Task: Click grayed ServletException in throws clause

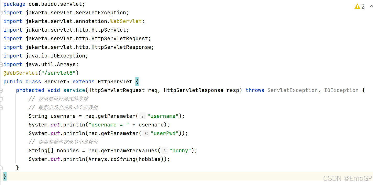Action: click(x=293, y=90)
